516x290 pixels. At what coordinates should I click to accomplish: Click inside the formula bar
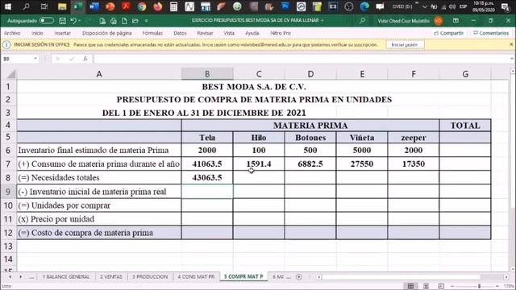point(301,59)
